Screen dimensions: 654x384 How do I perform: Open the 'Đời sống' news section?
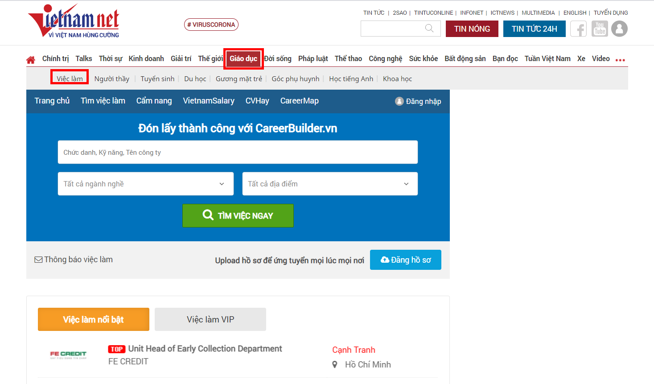click(x=278, y=58)
